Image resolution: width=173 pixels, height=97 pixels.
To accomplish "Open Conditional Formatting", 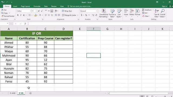I will click(104, 13).
